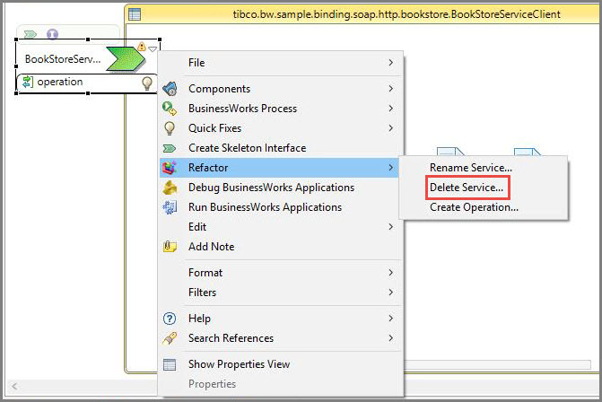Click the Create Skeleton Interface arrow icon
Image resolution: width=602 pixels, height=402 pixels.
pyautogui.click(x=170, y=148)
